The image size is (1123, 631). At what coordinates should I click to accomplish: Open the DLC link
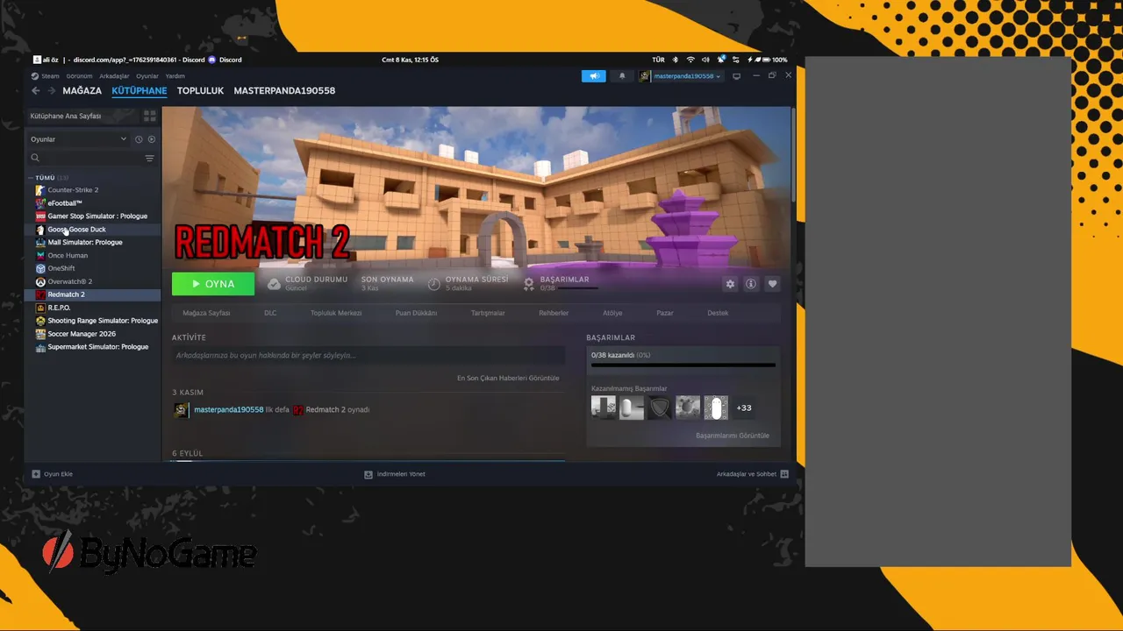270,313
